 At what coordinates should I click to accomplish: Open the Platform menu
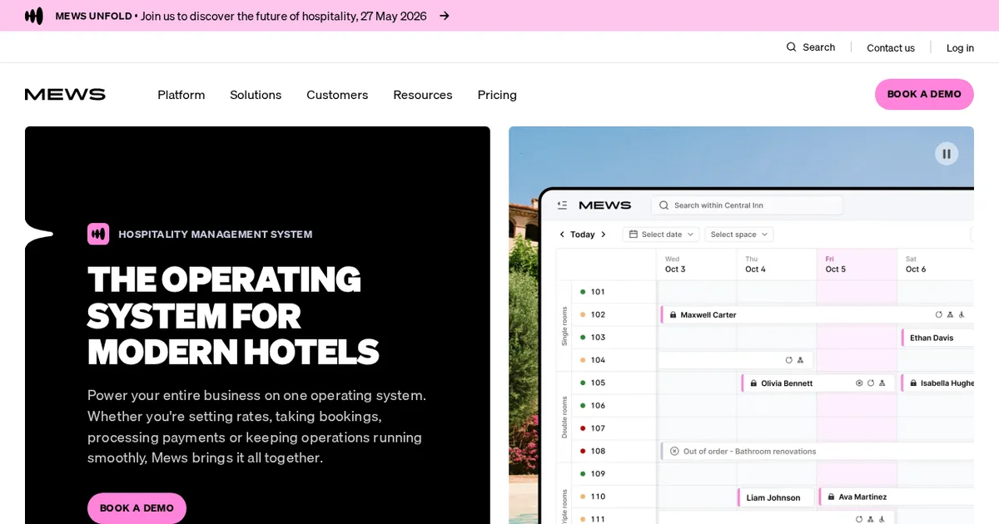(x=181, y=95)
